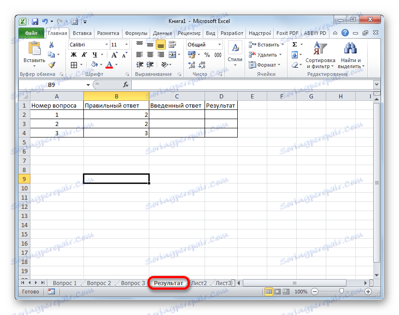Center cell text horizontally

(150, 54)
